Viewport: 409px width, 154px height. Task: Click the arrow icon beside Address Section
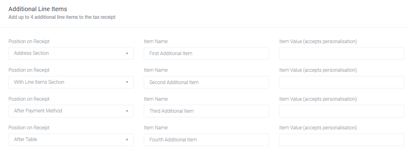[127, 54]
